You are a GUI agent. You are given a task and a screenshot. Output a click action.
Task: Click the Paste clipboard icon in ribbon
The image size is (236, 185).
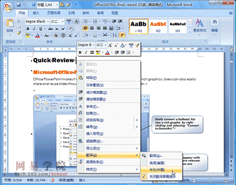[x=10, y=23]
